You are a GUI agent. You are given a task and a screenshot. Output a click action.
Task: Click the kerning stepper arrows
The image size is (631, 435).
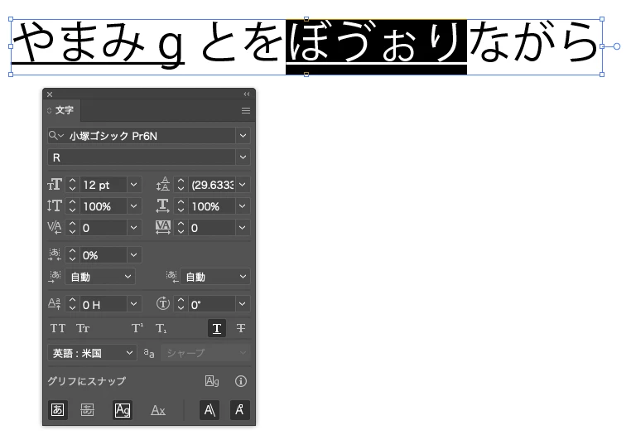click(72, 228)
